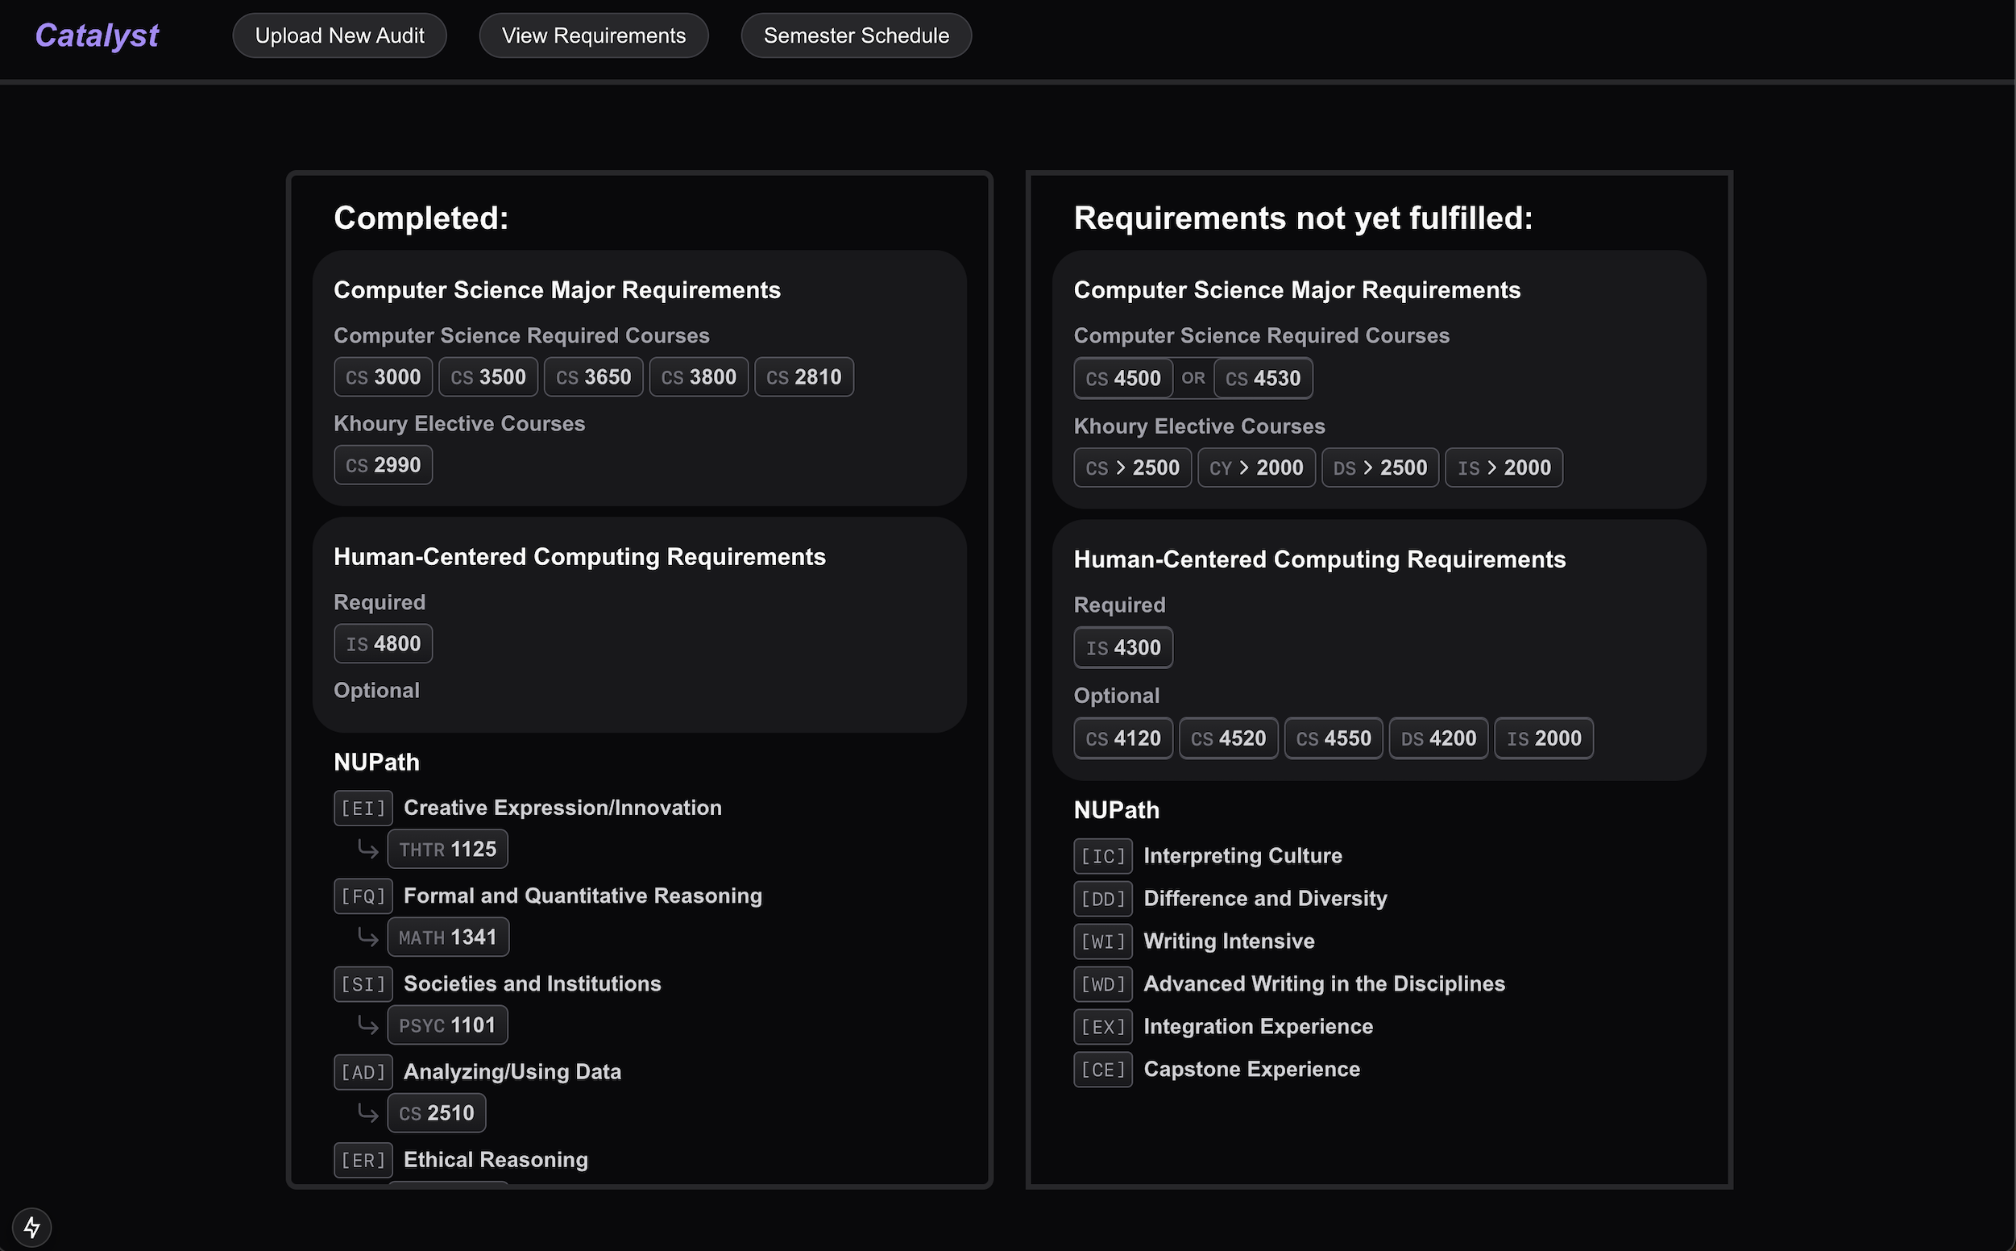2016x1251 pixels.
Task: Click the [DD] Difference and Diversity badge
Action: [1102, 899]
